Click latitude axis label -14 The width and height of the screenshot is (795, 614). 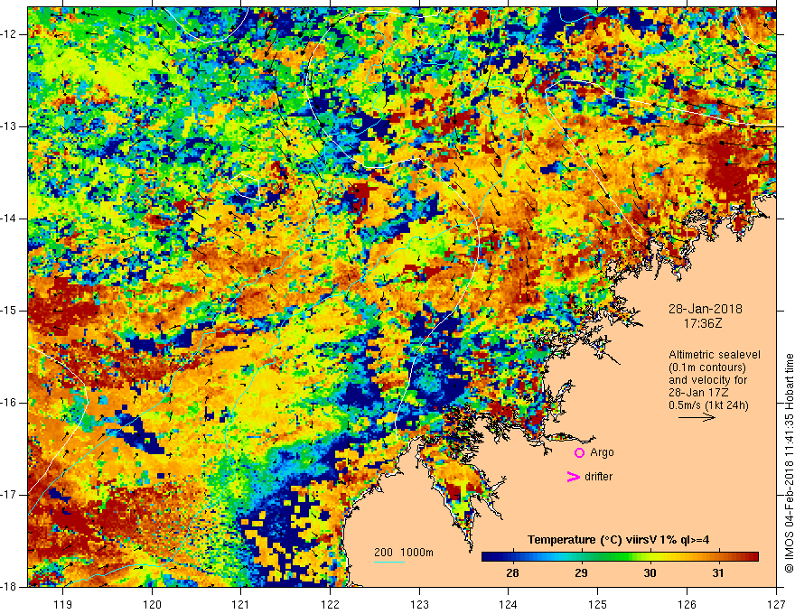tap(9, 219)
